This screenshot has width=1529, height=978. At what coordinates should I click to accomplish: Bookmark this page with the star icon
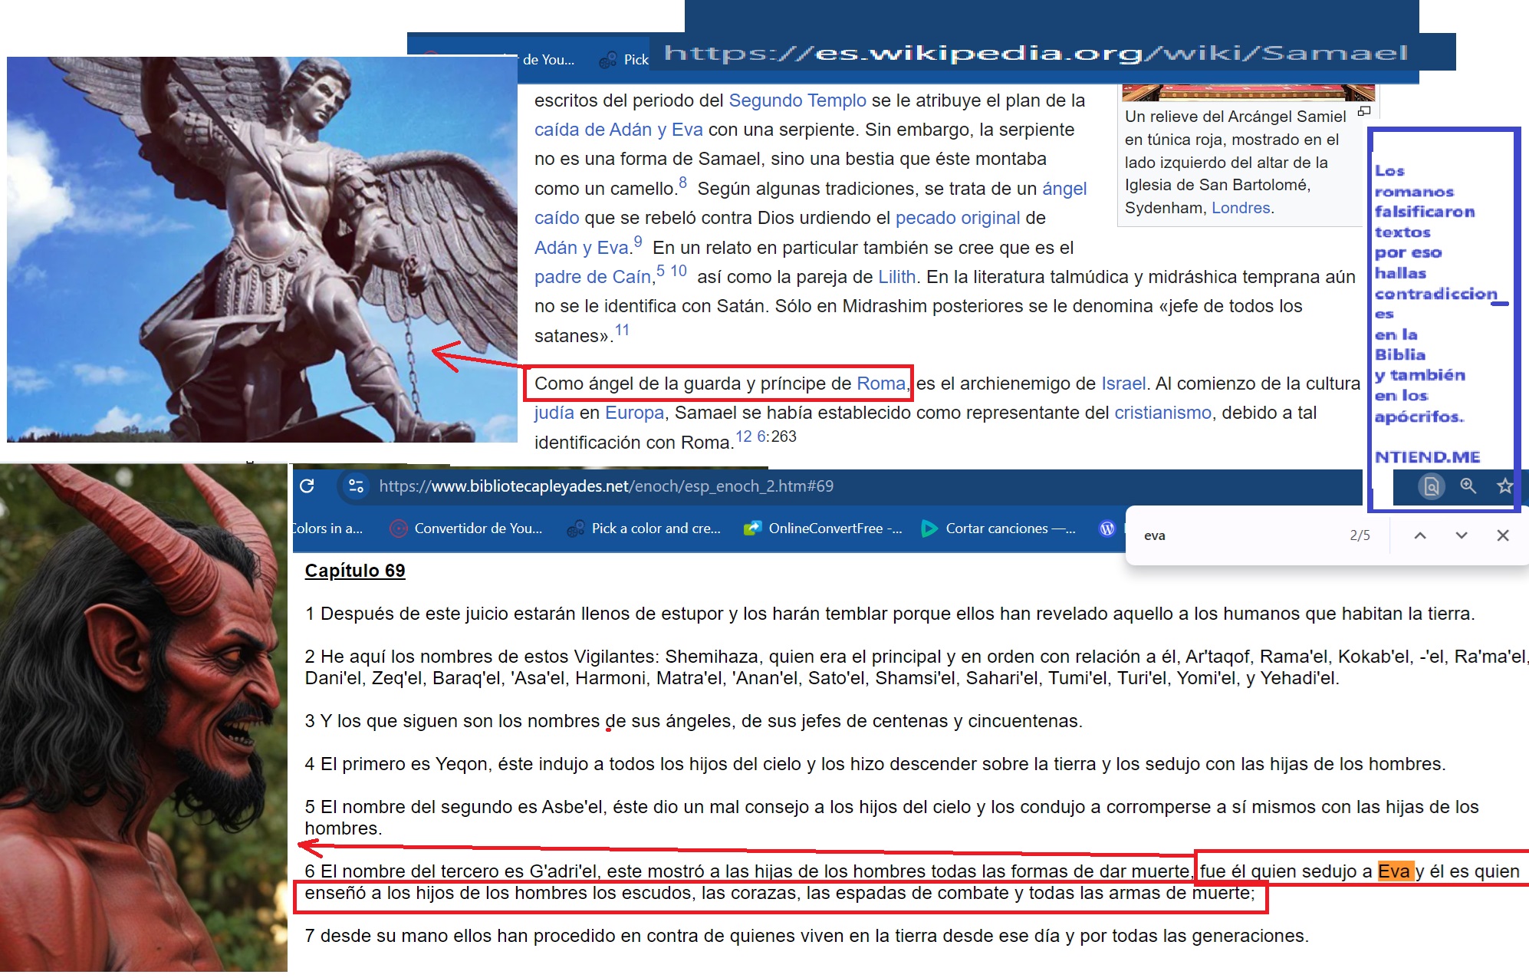[1504, 486]
